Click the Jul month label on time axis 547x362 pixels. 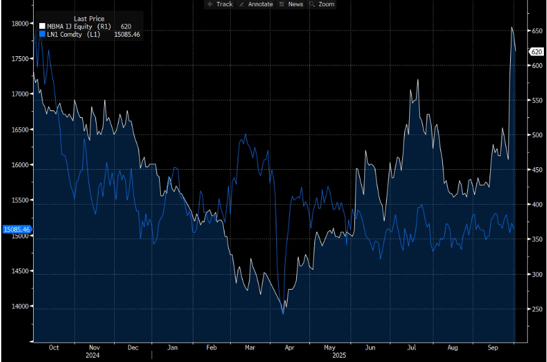click(412, 347)
